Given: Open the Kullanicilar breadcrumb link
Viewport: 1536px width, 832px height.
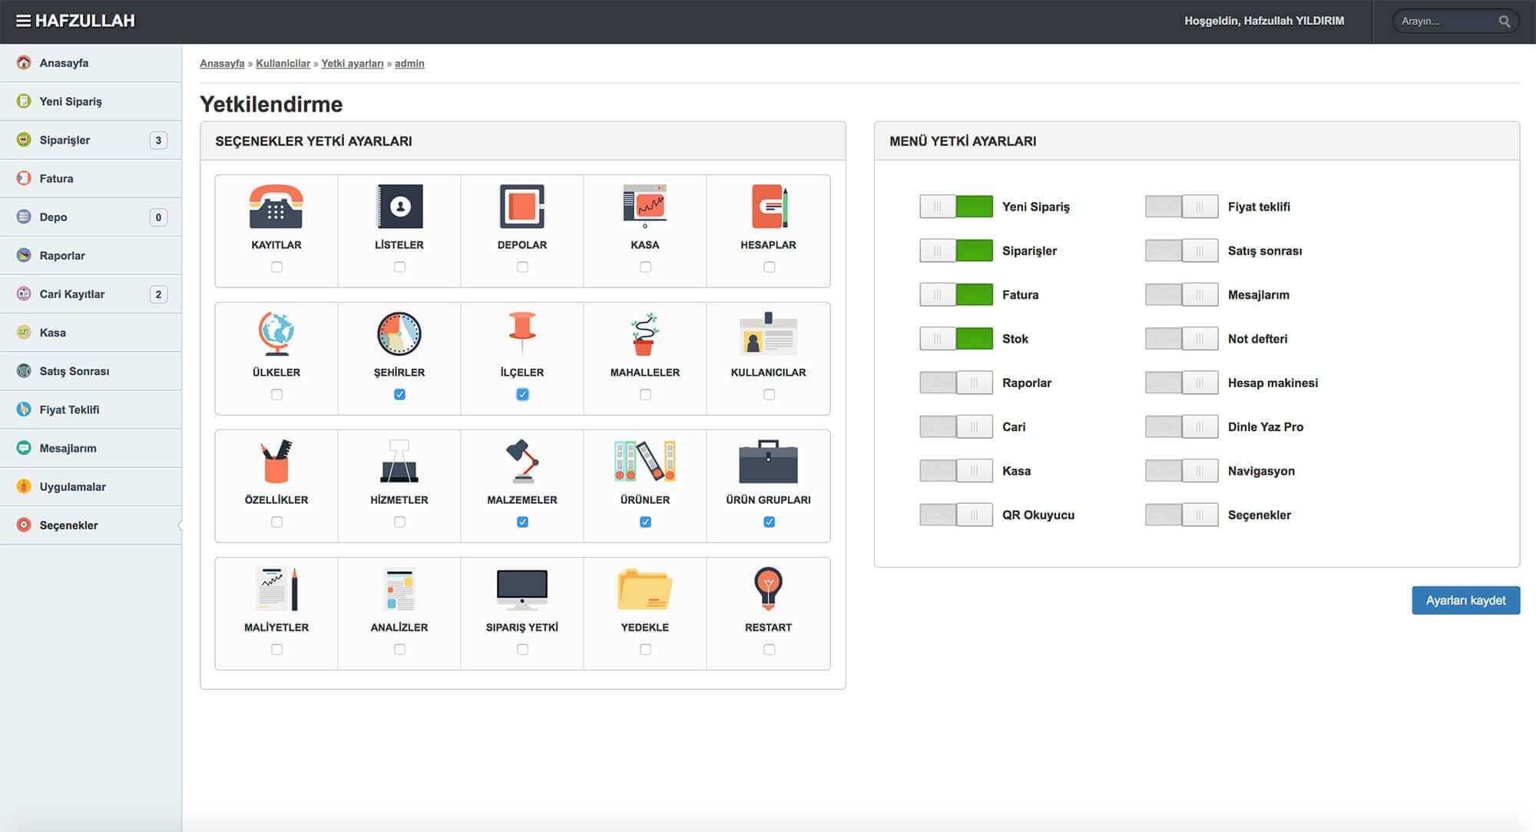Looking at the screenshot, I should (x=283, y=64).
